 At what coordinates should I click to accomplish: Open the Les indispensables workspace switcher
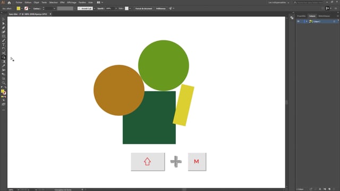pos(279,3)
